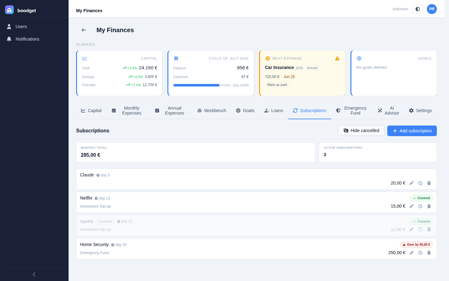Edit the Home Security subscription pencil icon
The width and height of the screenshot is (449, 281).
click(x=412, y=253)
